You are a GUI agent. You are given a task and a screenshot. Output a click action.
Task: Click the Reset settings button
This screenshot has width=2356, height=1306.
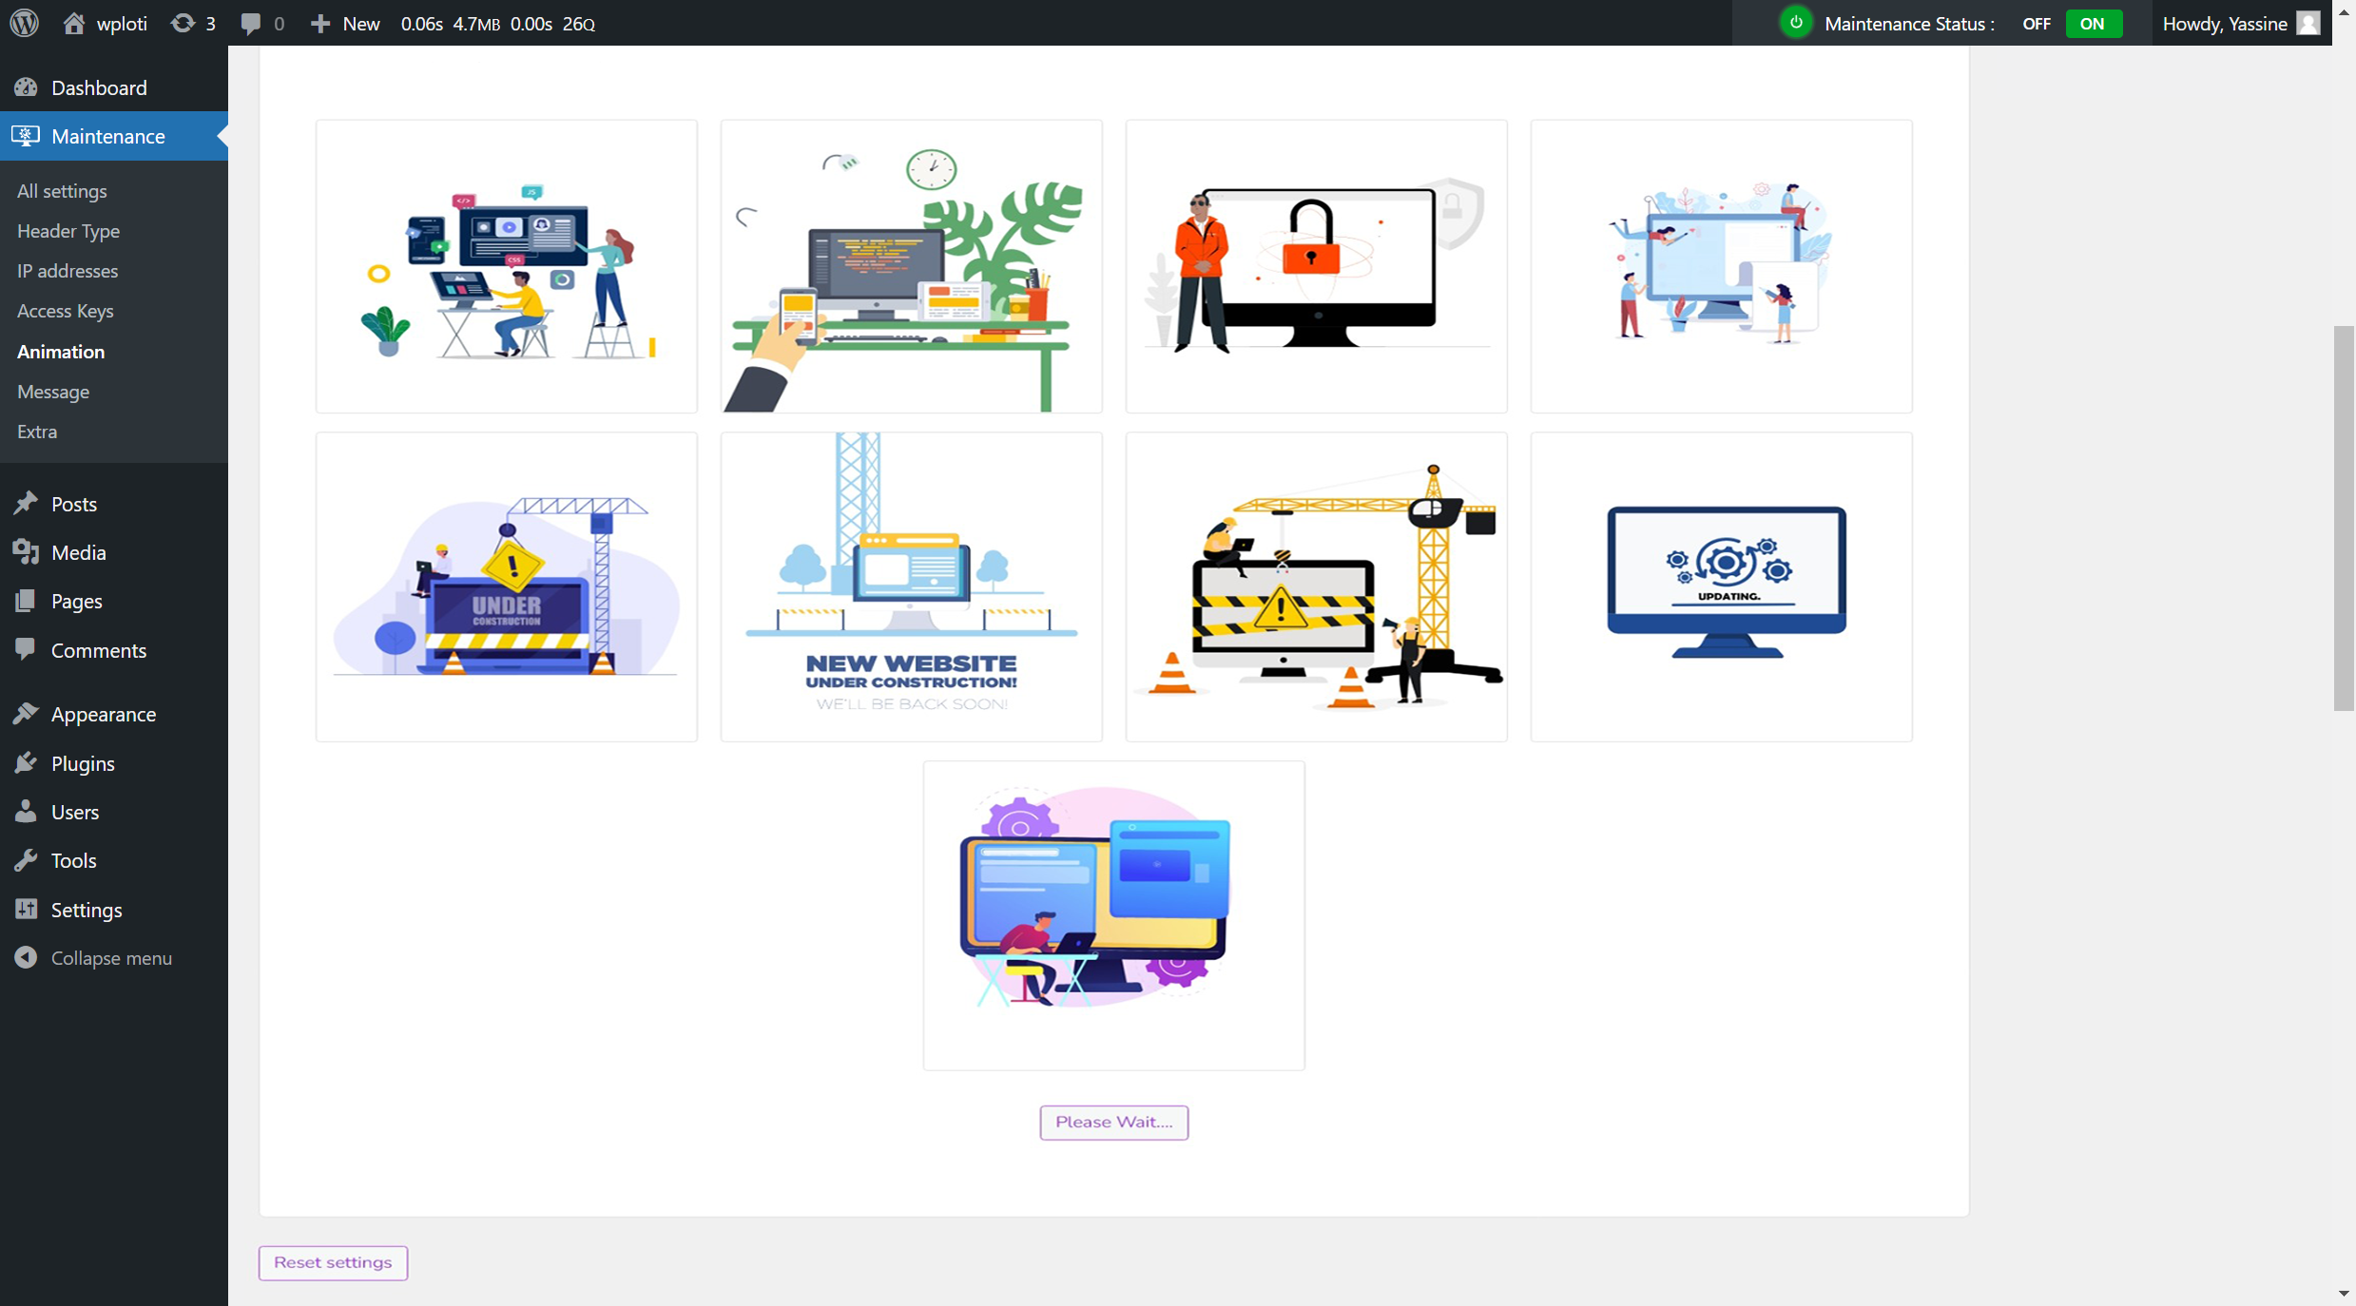[x=333, y=1262]
